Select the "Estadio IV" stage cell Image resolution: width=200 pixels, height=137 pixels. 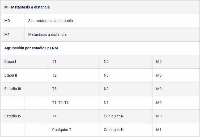[13, 116]
